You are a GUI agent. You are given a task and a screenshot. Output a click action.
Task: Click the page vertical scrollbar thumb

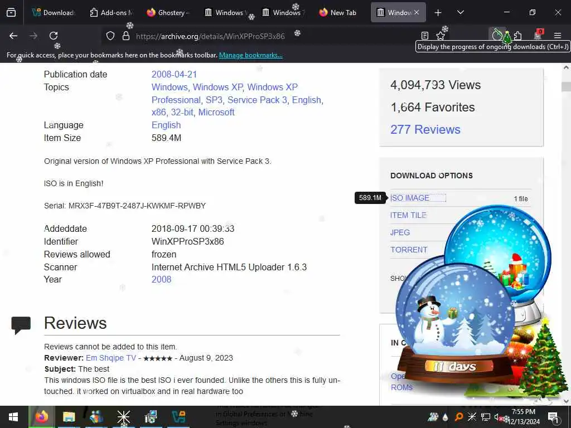[566, 86]
